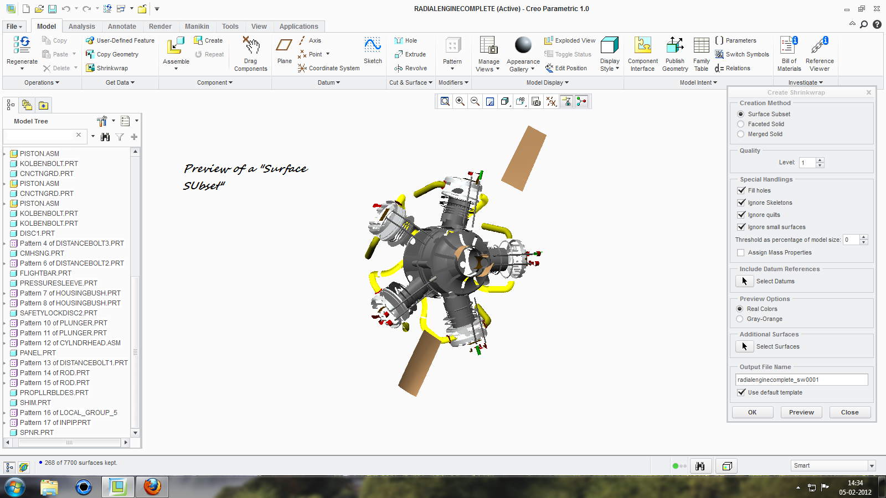Click the Preview button
The image size is (886, 498).
tap(801, 412)
